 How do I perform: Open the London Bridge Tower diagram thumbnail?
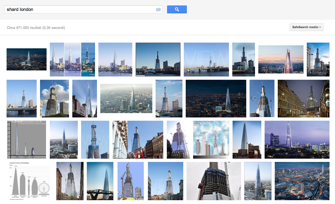coord(211,140)
